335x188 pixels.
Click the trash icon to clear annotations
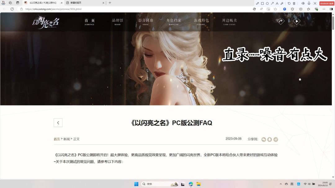[294, 3]
